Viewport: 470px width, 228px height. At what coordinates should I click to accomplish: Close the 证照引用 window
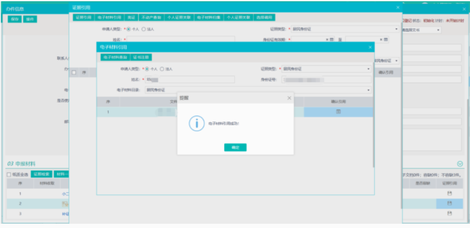(398, 7)
